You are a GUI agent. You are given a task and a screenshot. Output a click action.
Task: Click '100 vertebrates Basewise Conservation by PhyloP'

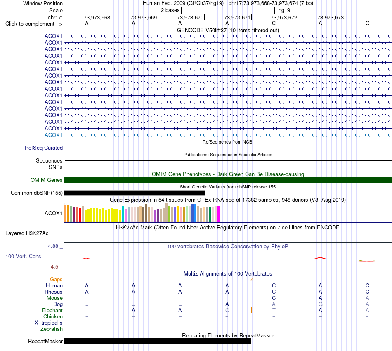point(228,247)
